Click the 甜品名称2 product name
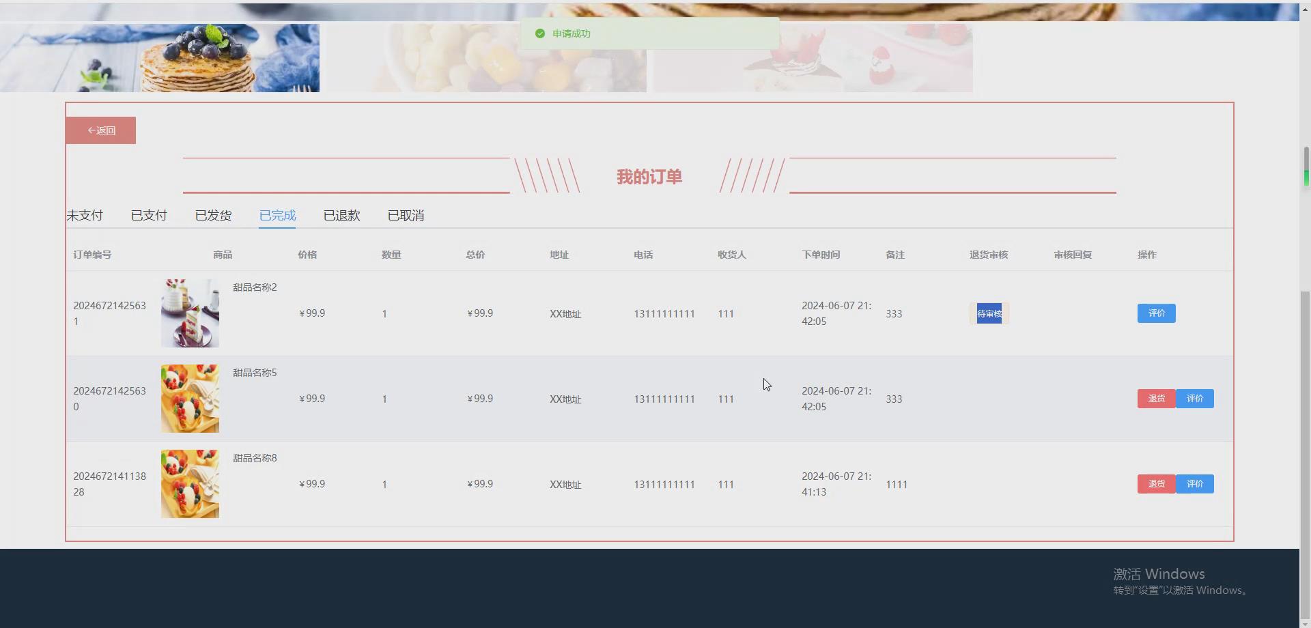 pos(255,287)
